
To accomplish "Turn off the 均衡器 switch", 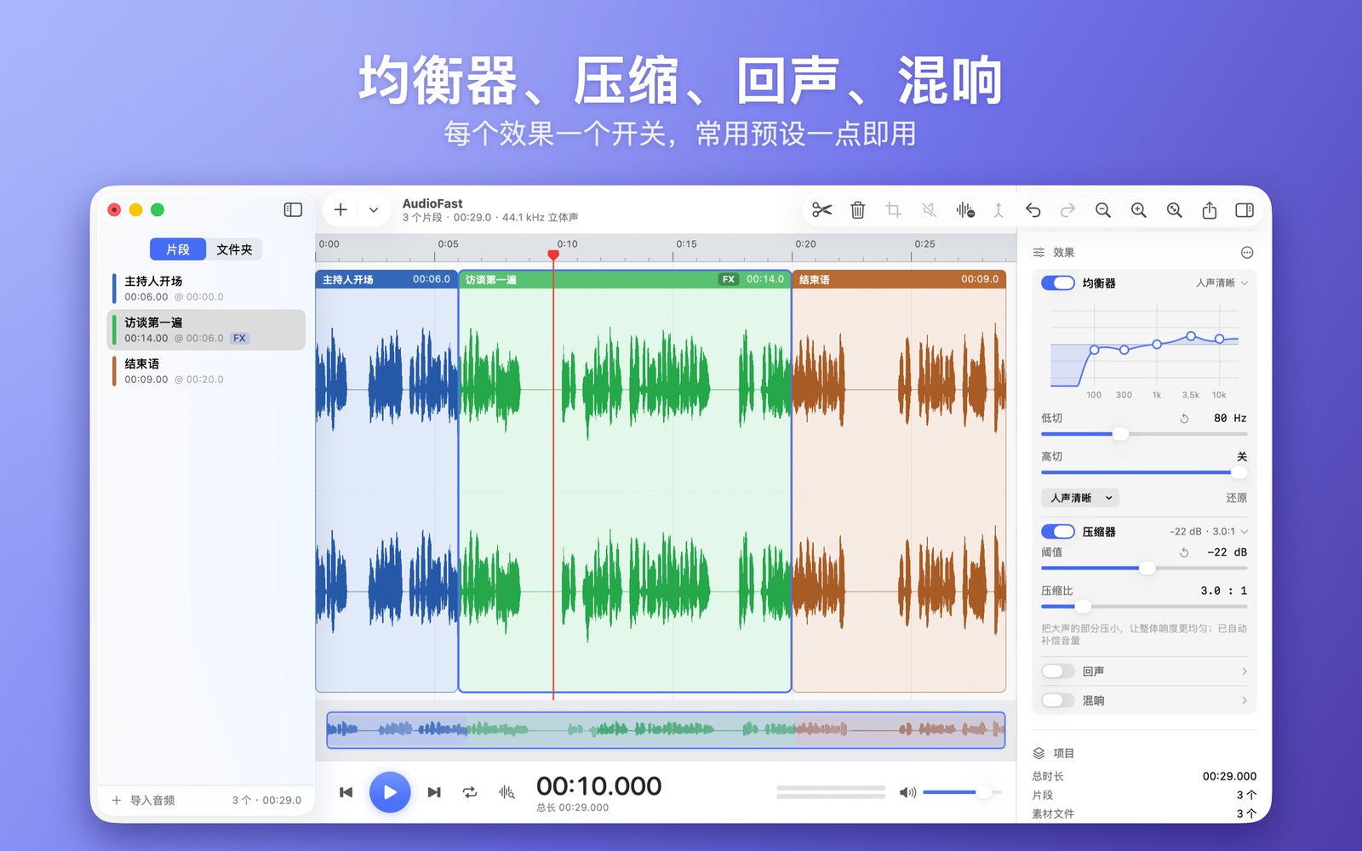I will point(1058,283).
